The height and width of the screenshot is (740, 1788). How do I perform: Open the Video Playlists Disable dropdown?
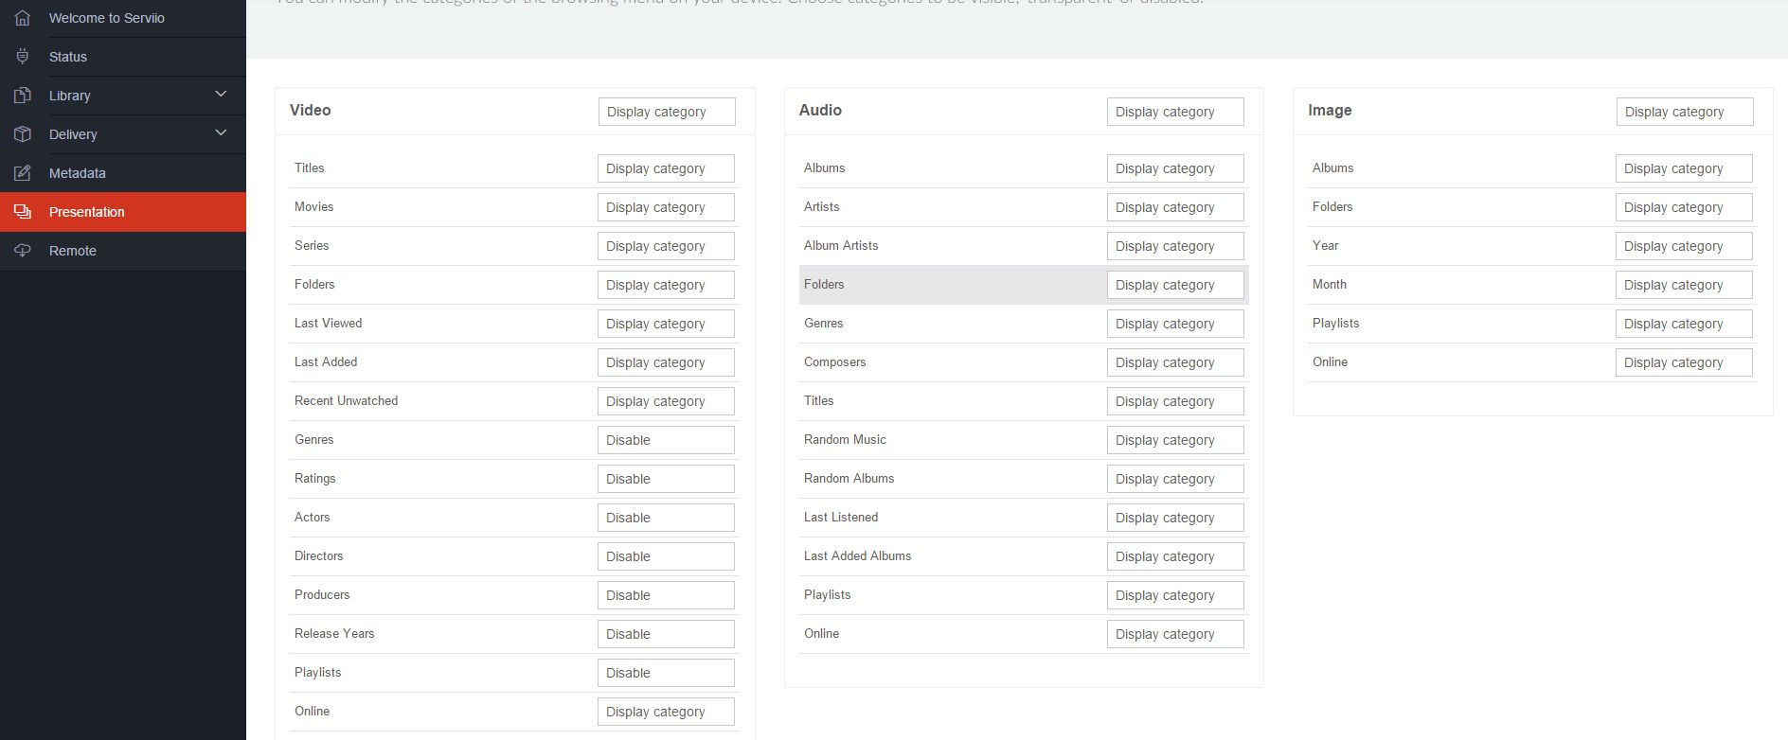pos(665,673)
